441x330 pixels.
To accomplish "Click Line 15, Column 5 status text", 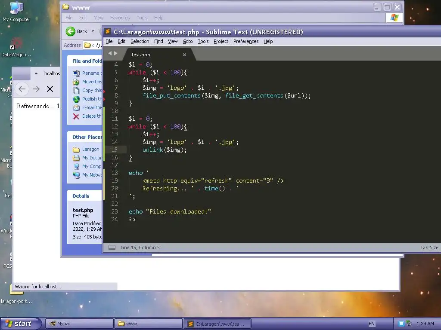I will tap(140, 247).
